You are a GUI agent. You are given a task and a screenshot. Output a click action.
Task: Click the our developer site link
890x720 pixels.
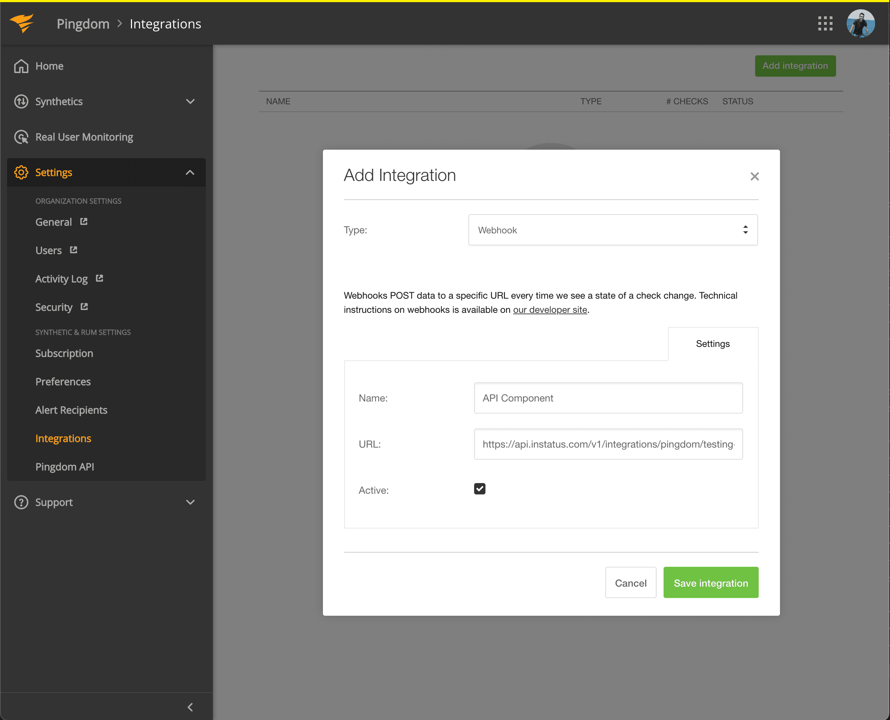tap(550, 309)
